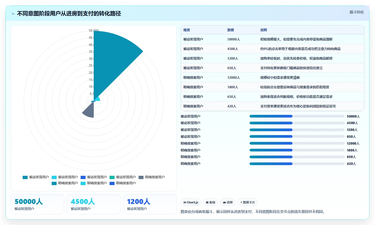Click description 约9%的点击率用于观察内容
The height and width of the screenshot is (225, 375).
pos(300,49)
